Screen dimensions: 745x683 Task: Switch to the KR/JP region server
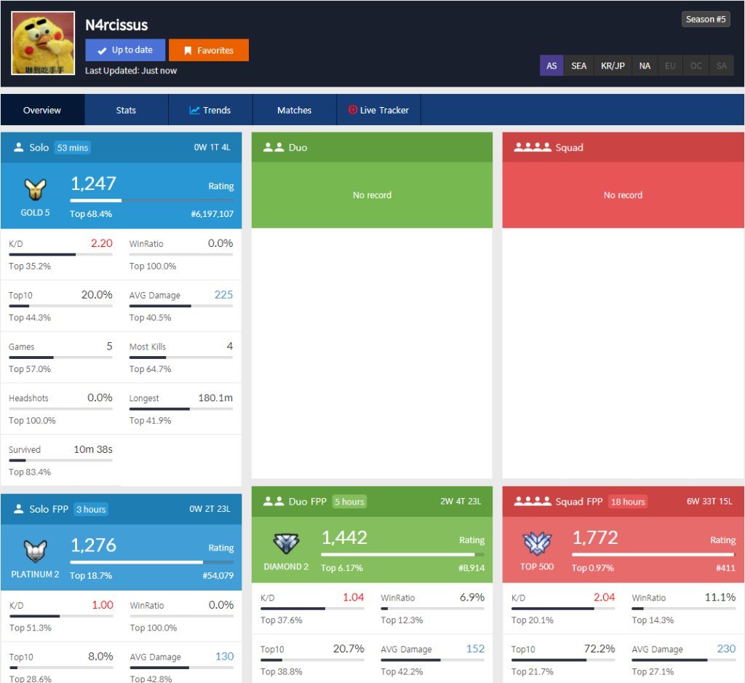pyautogui.click(x=613, y=66)
